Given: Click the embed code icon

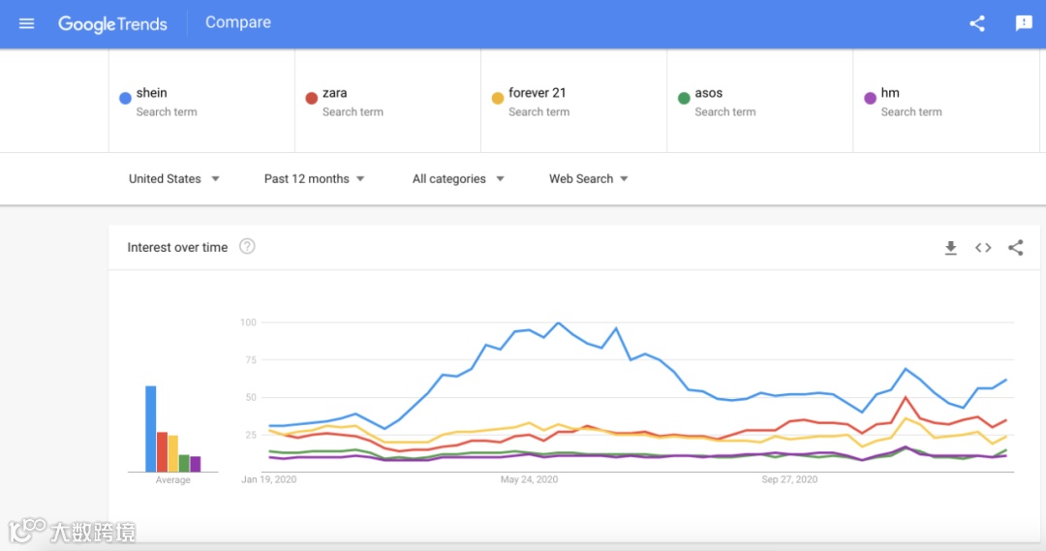Looking at the screenshot, I should (983, 248).
